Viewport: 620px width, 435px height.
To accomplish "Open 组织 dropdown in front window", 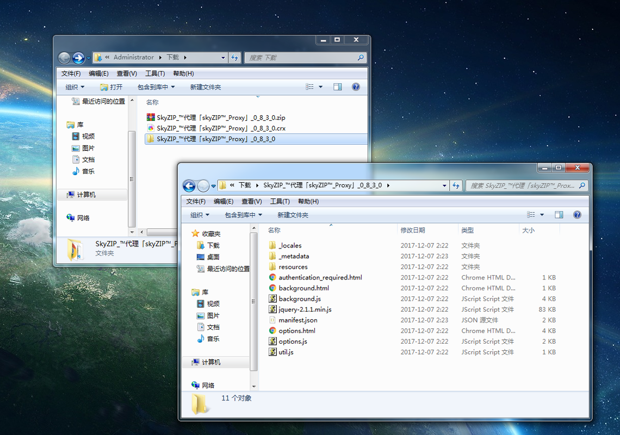I will (200, 215).
